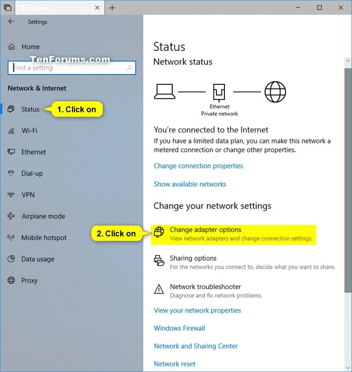Image resolution: width=352 pixels, height=372 pixels.
Task: Click the Change adapter options icon
Action: coord(159,232)
